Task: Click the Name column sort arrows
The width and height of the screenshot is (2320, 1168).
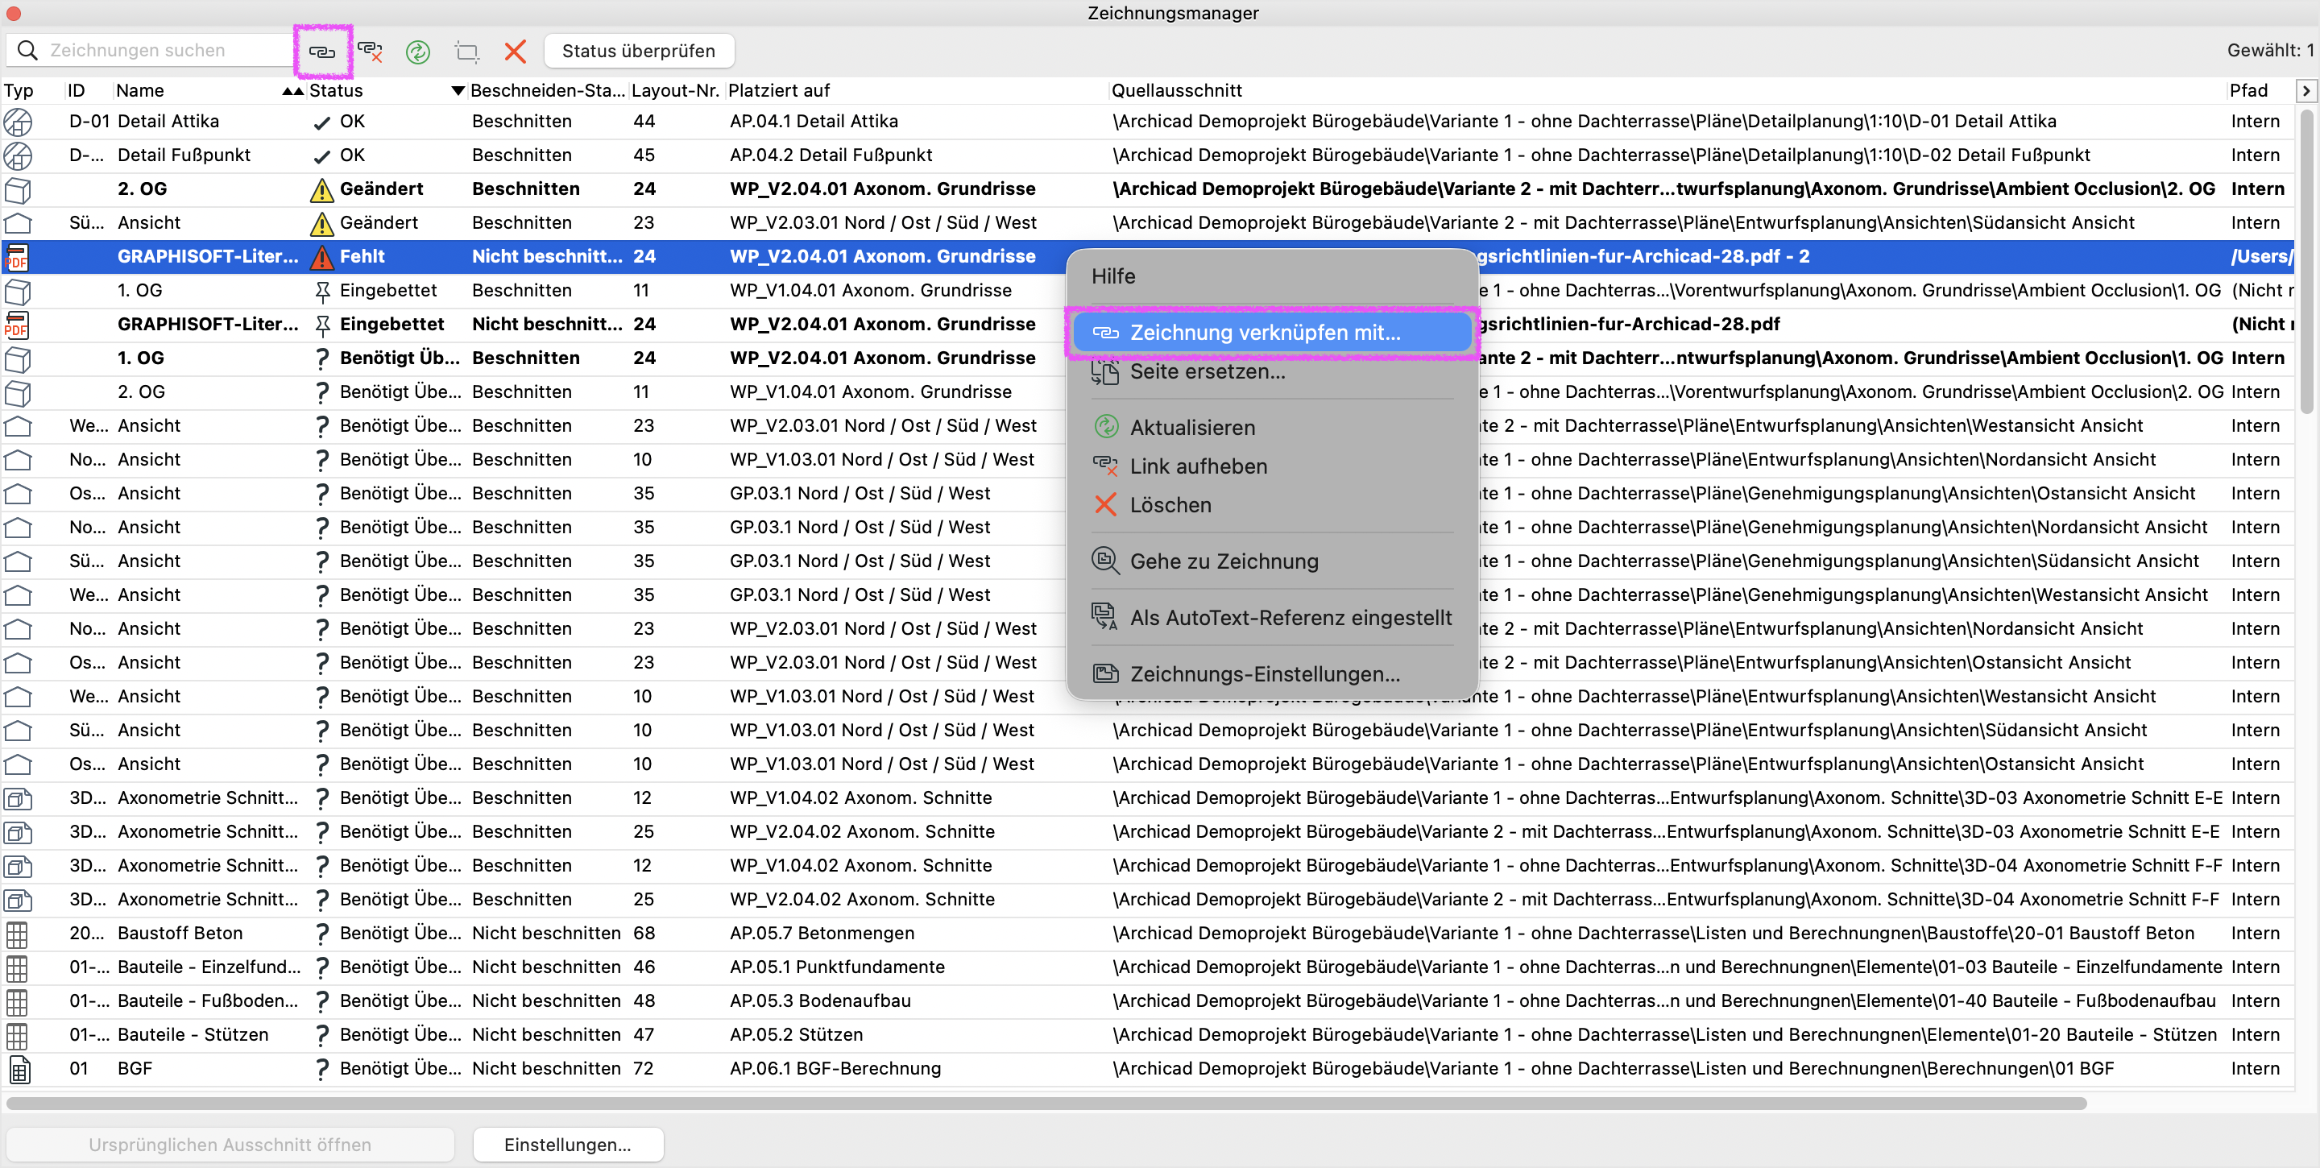Action: click(292, 90)
